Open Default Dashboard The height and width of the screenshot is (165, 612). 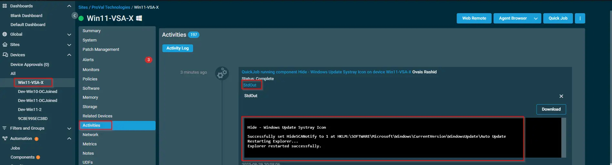28,25
